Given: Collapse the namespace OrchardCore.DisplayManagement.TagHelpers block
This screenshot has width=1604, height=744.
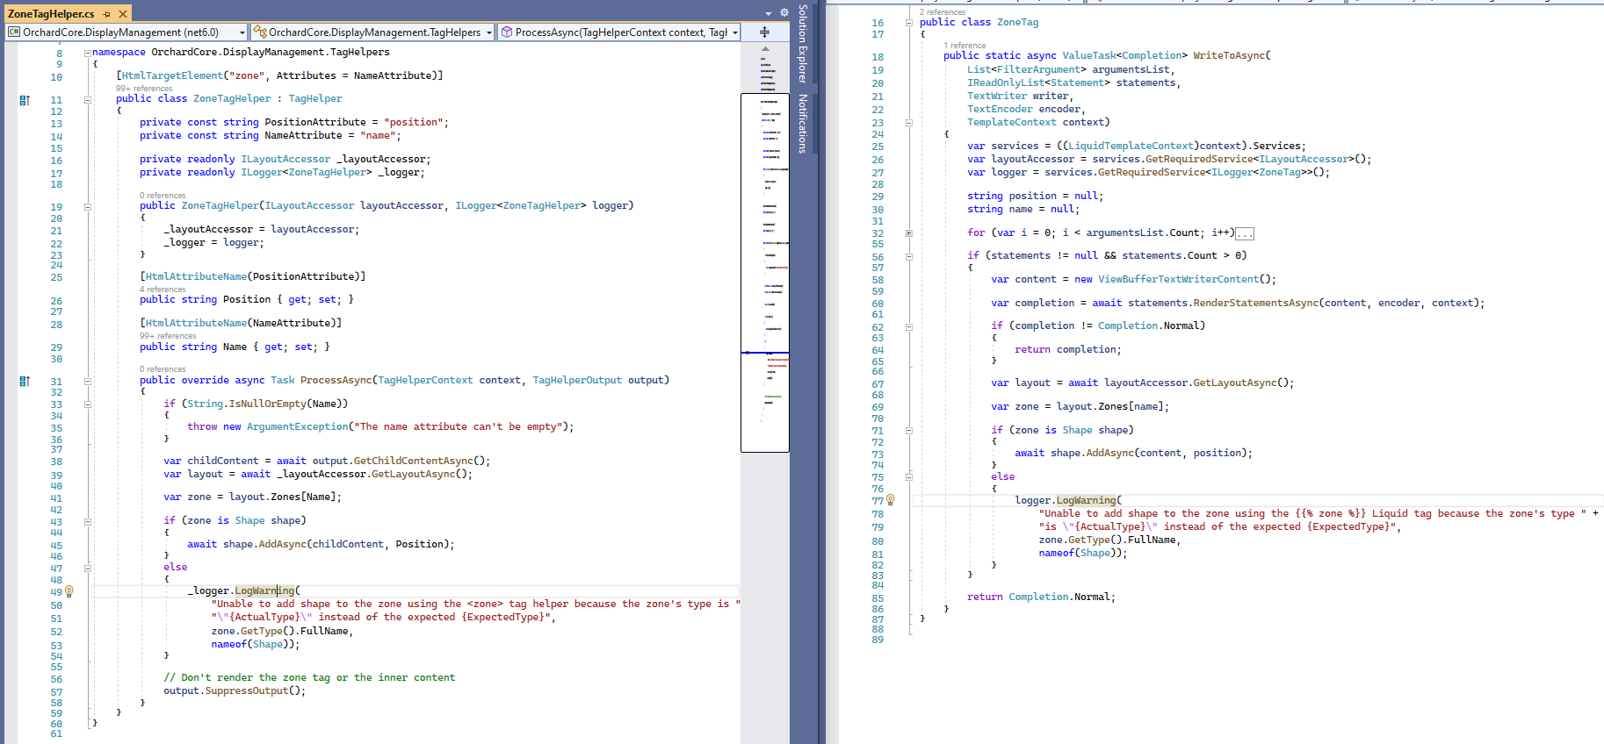Looking at the screenshot, I should coord(88,53).
